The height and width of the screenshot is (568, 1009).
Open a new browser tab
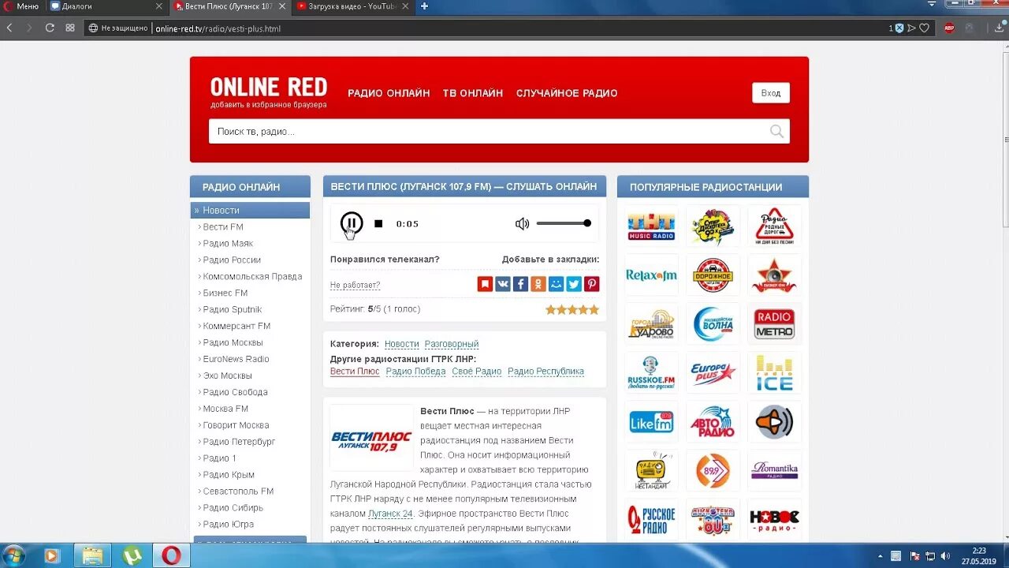[424, 6]
